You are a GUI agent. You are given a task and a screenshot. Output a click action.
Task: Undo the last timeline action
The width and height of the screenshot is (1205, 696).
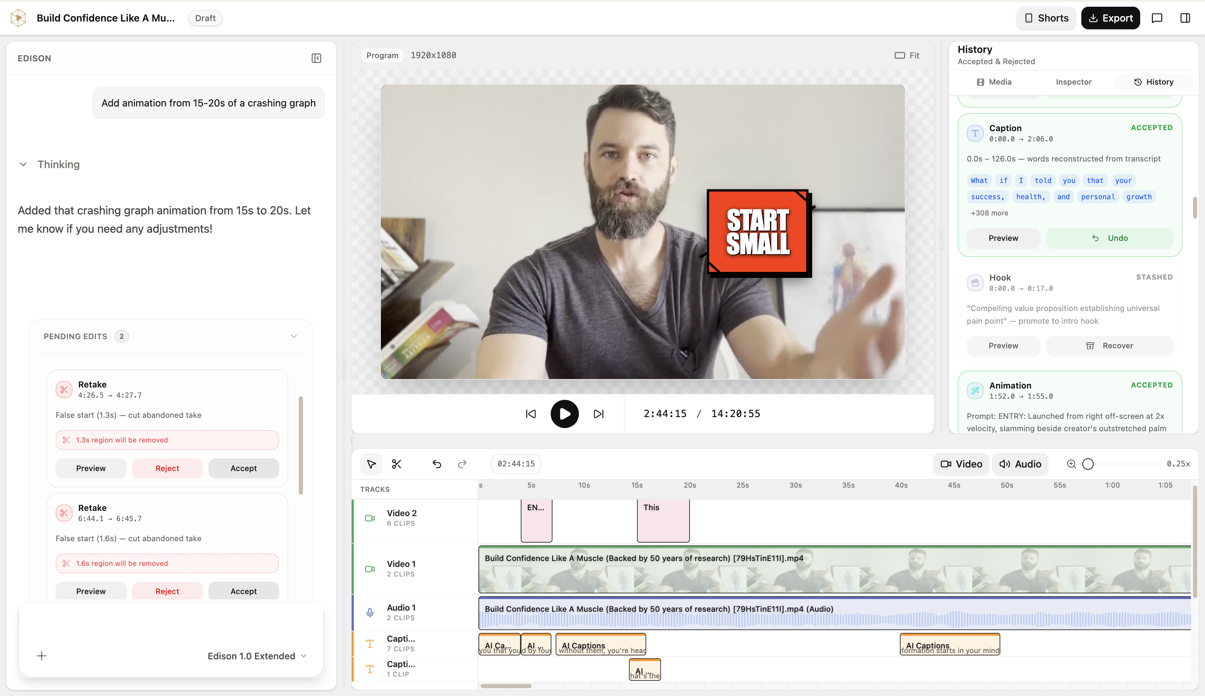click(x=437, y=464)
